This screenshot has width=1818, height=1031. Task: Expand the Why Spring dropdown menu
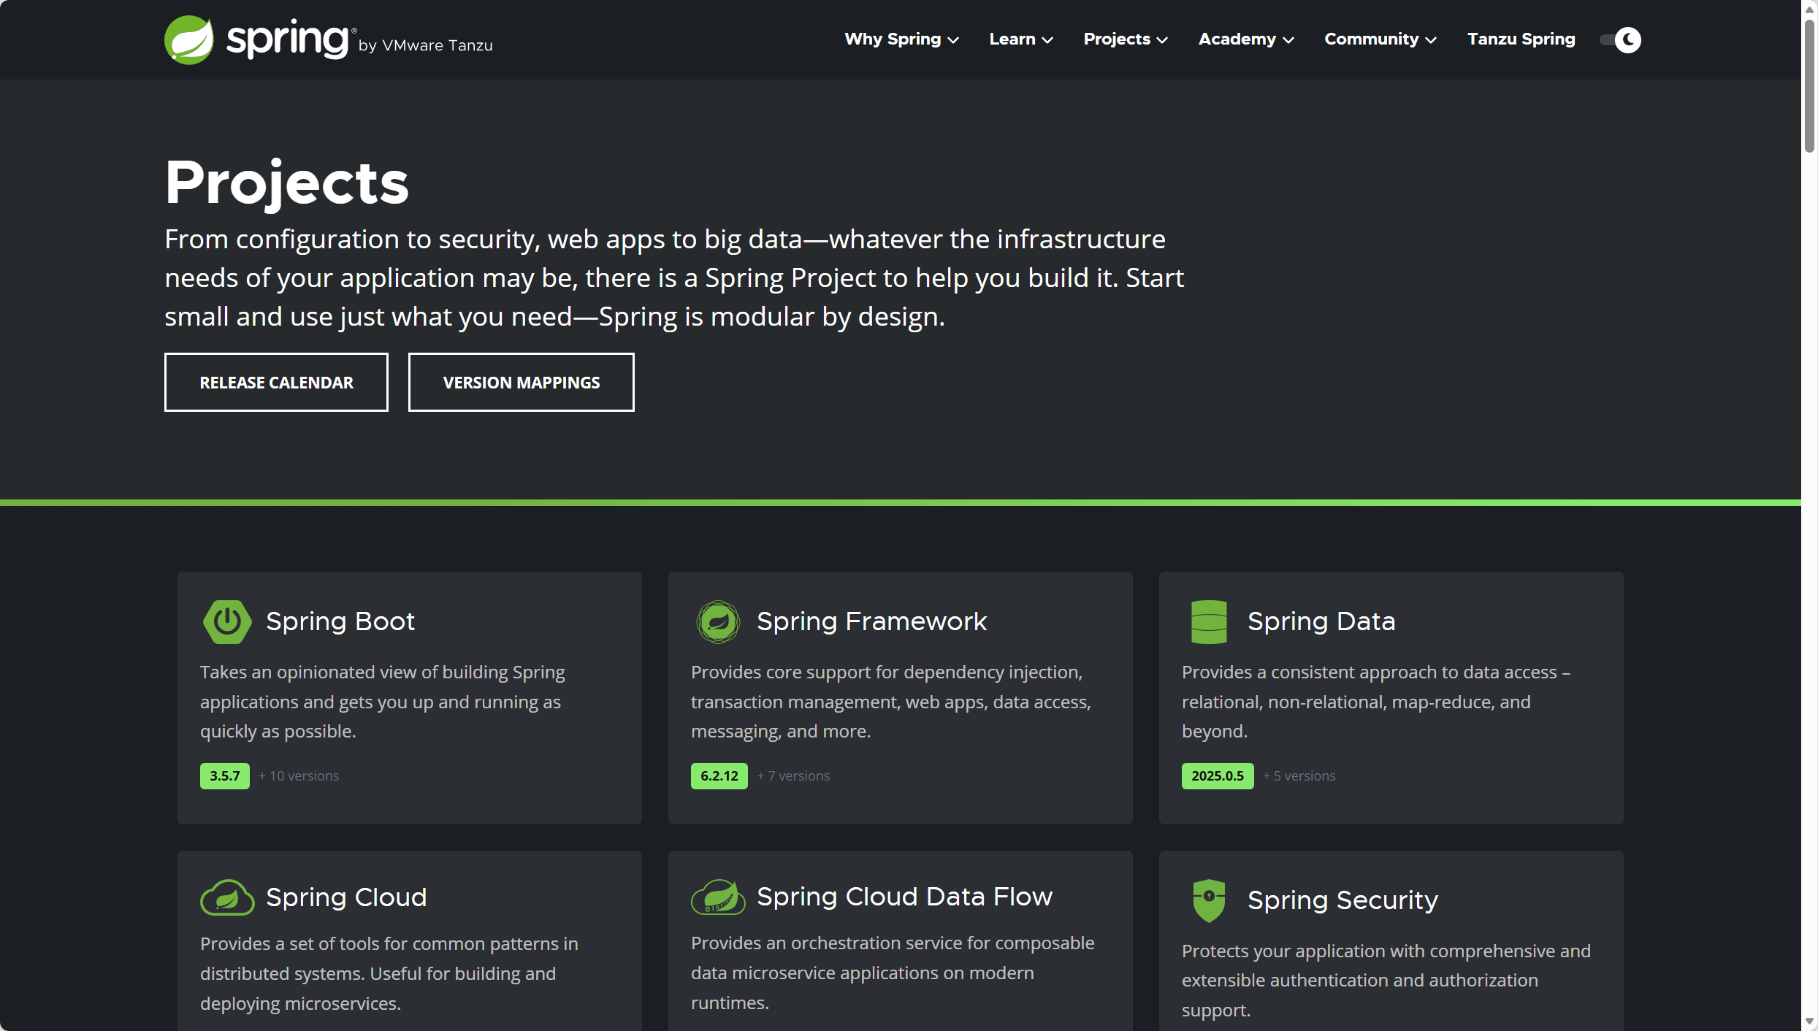[901, 39]
